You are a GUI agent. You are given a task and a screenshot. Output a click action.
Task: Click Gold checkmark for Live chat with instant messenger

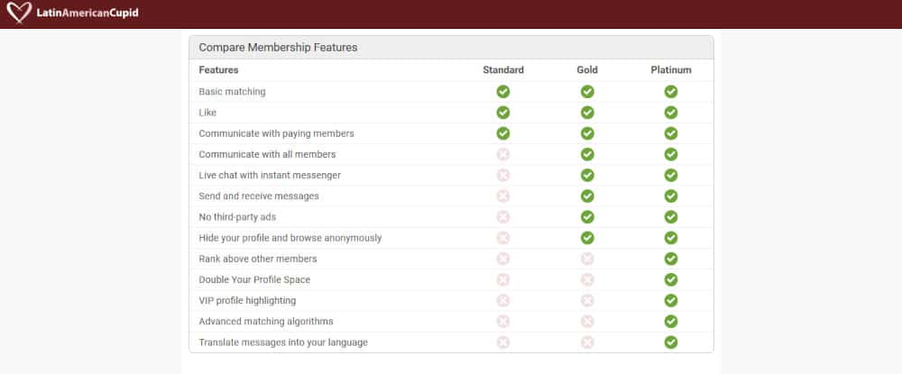click(x=587, y=175)
